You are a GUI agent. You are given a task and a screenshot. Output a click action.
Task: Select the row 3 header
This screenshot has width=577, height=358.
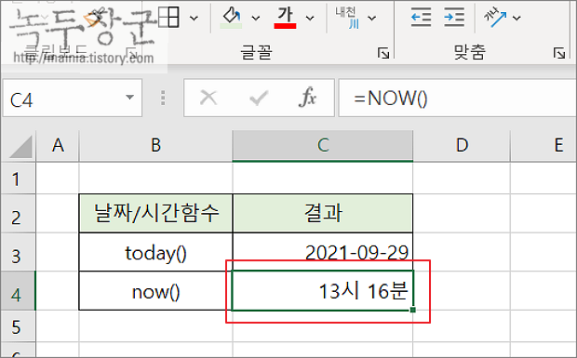pyautogui.click(x=18, y=253)
